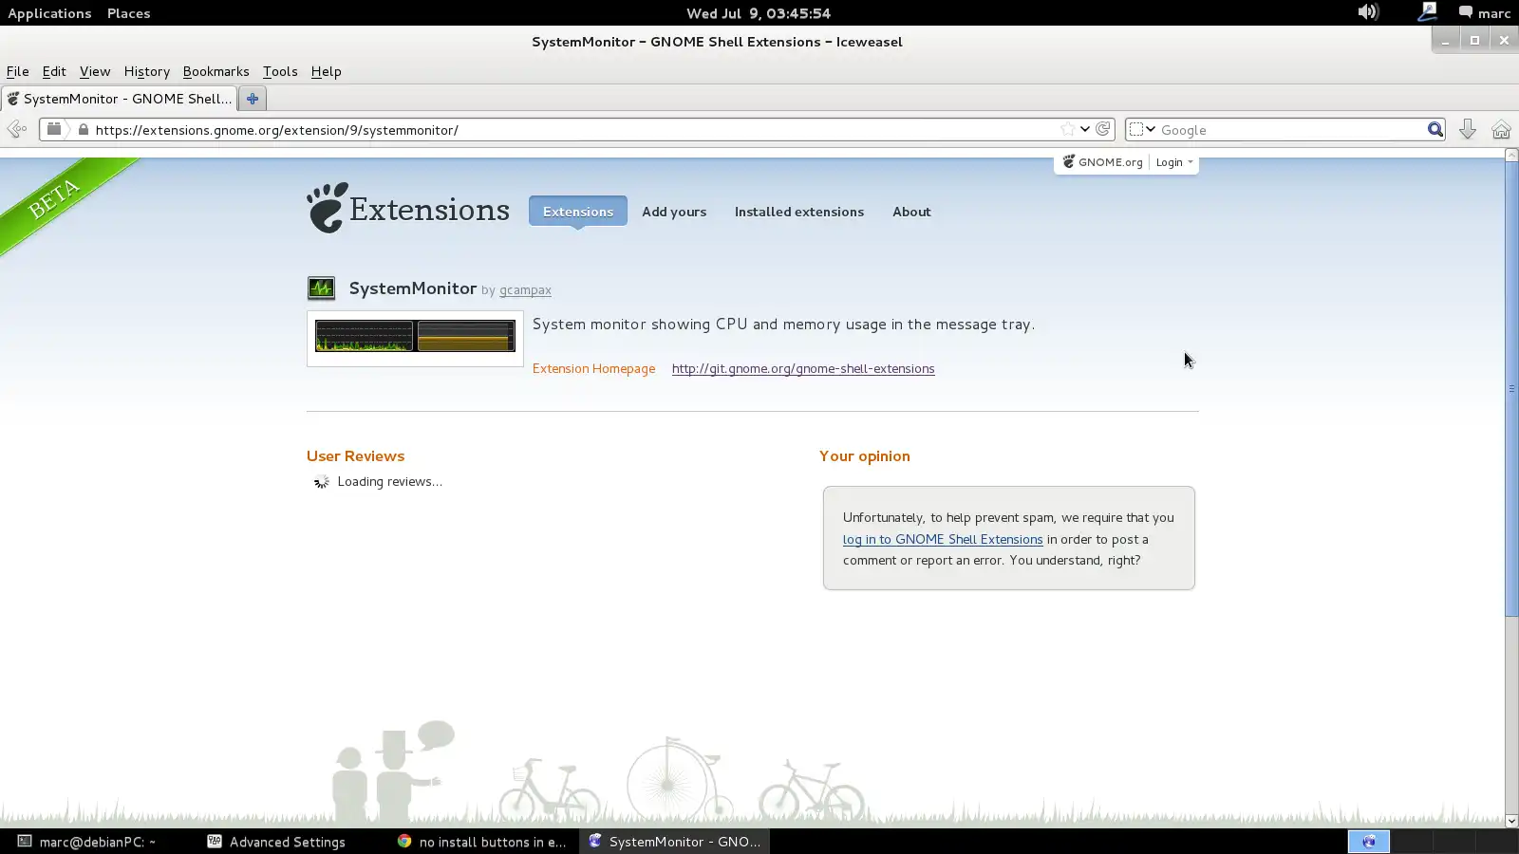Click the volume speaker icon

(1367, 12)
